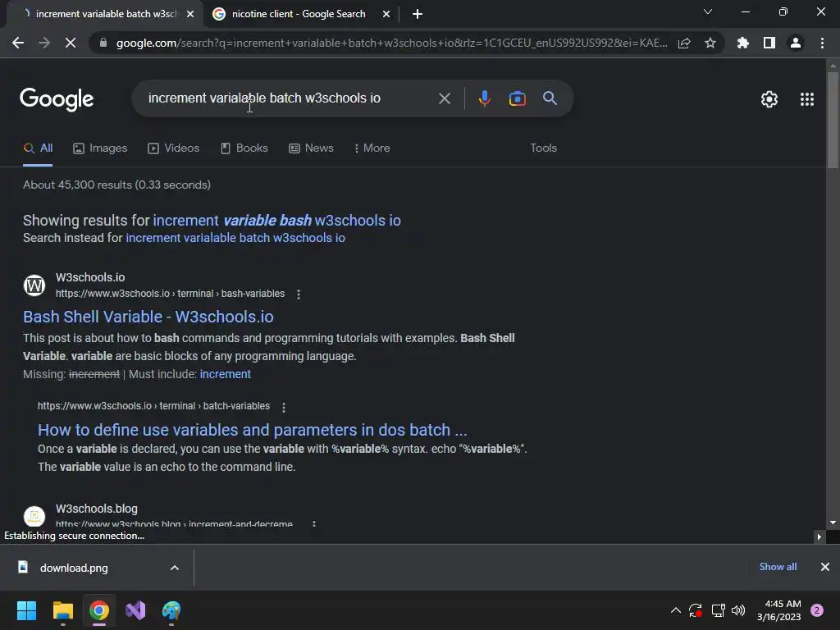
Task: View site security lock info
Action: coord(103,43)
